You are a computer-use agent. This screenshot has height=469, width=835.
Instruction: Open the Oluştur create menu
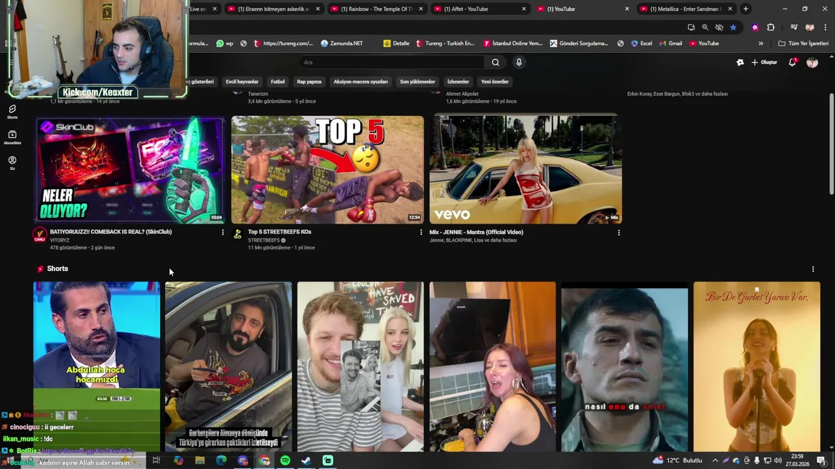click(x=765, y=63)
